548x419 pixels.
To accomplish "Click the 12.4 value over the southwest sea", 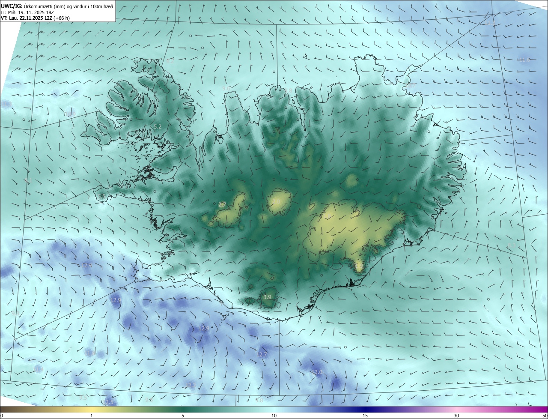I will pos(87,265).
